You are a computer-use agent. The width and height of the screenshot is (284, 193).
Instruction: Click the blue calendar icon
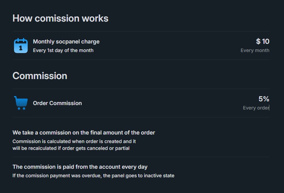pyautogui.click(x=21, y=46)
